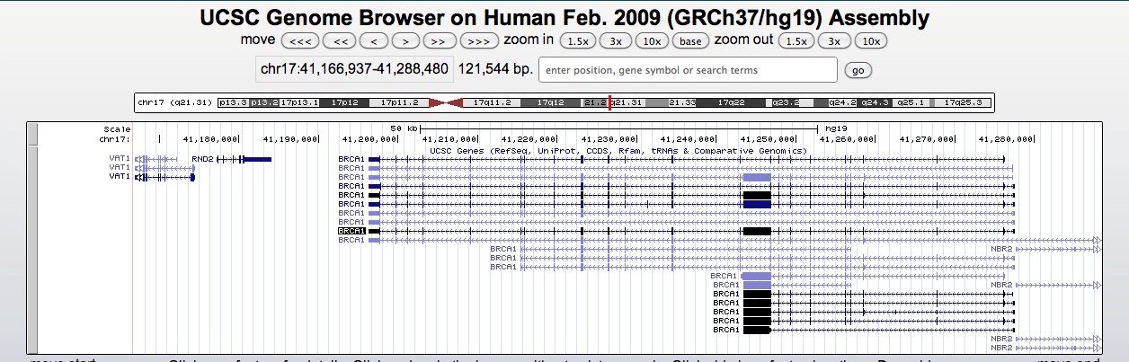Select band q24.3 on the ideogram
The height and width of the screenshot is (362, 1129).
click(x=875, y=103)
